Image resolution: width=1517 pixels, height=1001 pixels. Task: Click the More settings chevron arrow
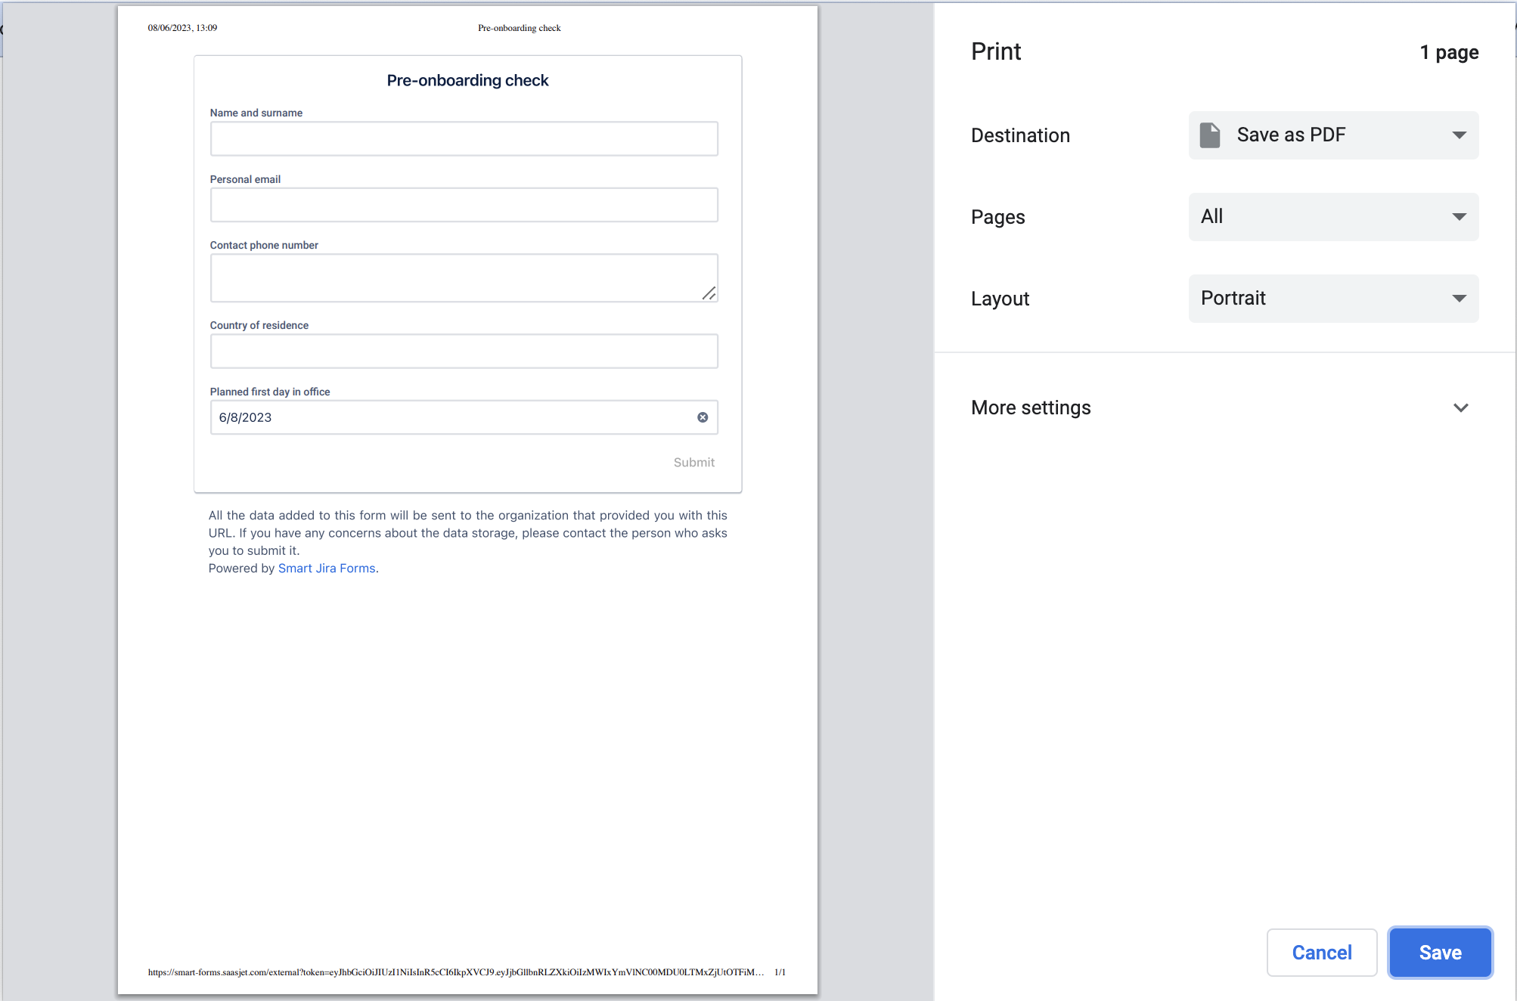(x=1460, y=408)
